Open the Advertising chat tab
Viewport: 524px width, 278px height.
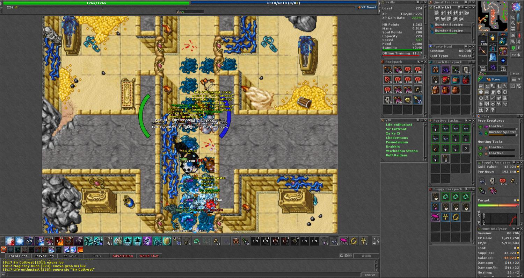pos(123,256)
